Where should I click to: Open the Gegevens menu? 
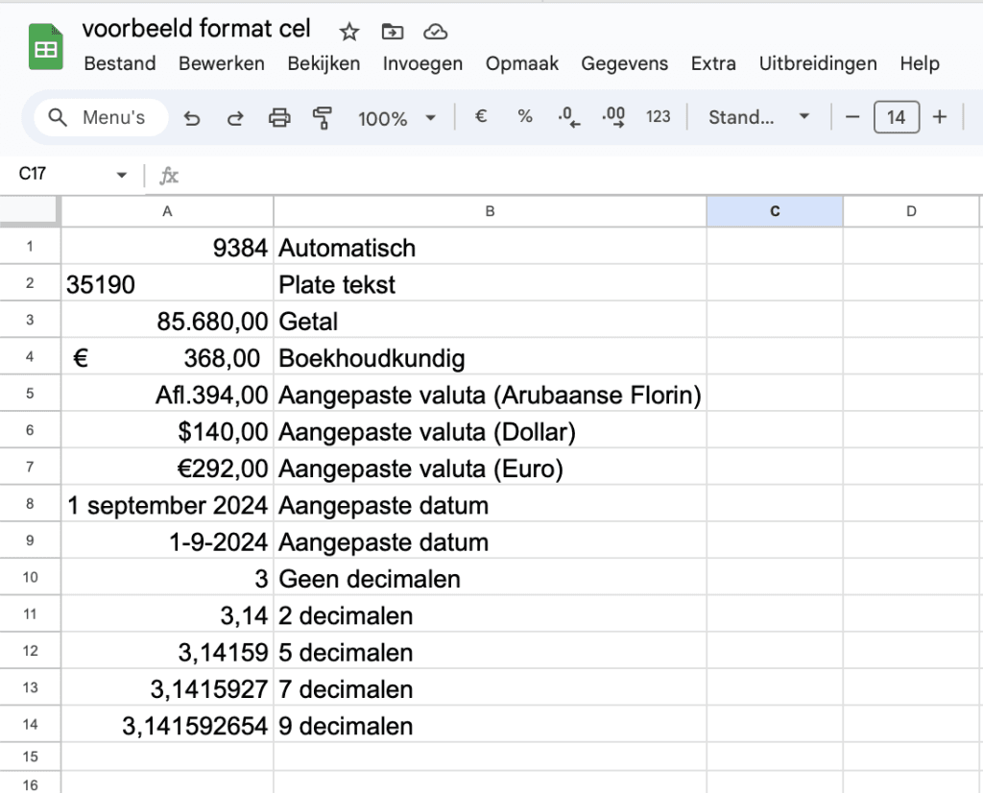624,63
